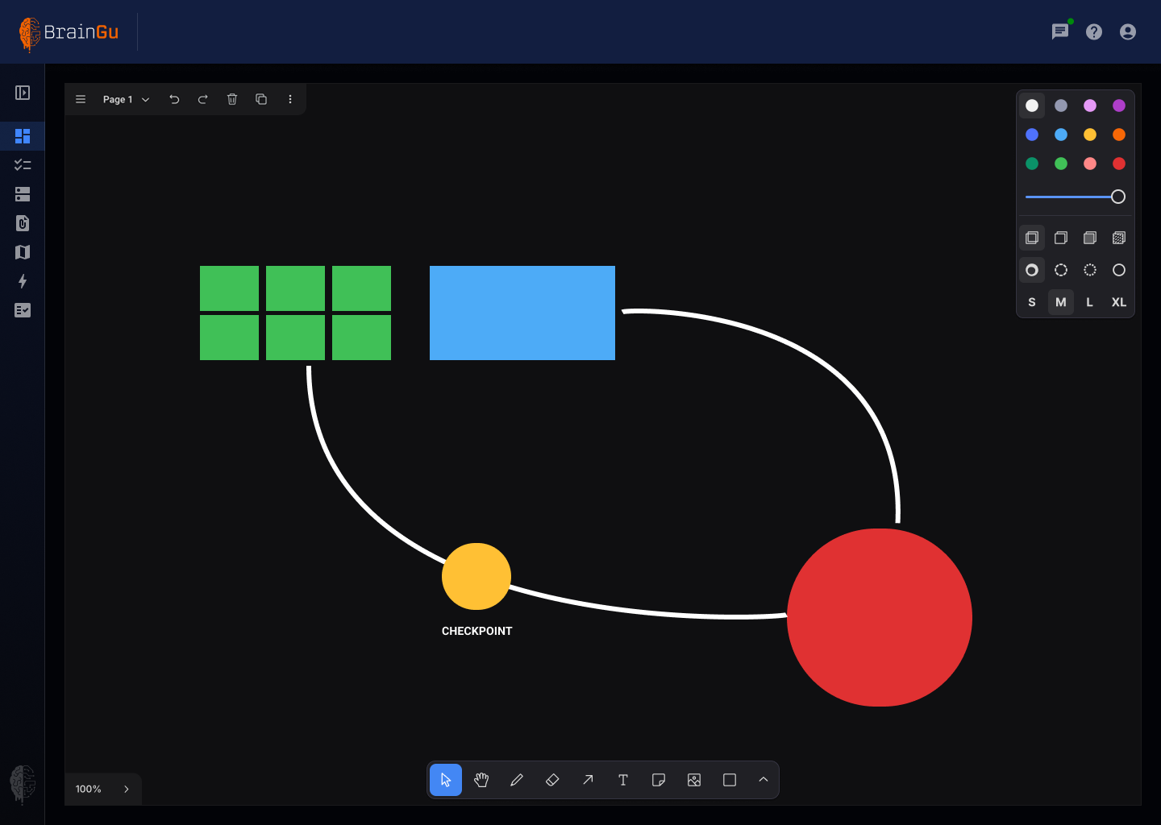Select the Sticky note tool

[x=659, y=780]
